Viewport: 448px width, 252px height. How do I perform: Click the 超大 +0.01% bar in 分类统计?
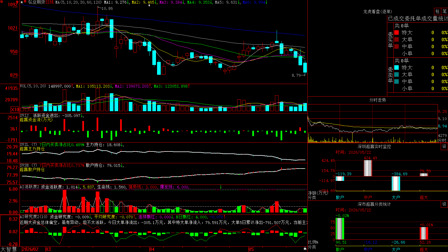424,233
